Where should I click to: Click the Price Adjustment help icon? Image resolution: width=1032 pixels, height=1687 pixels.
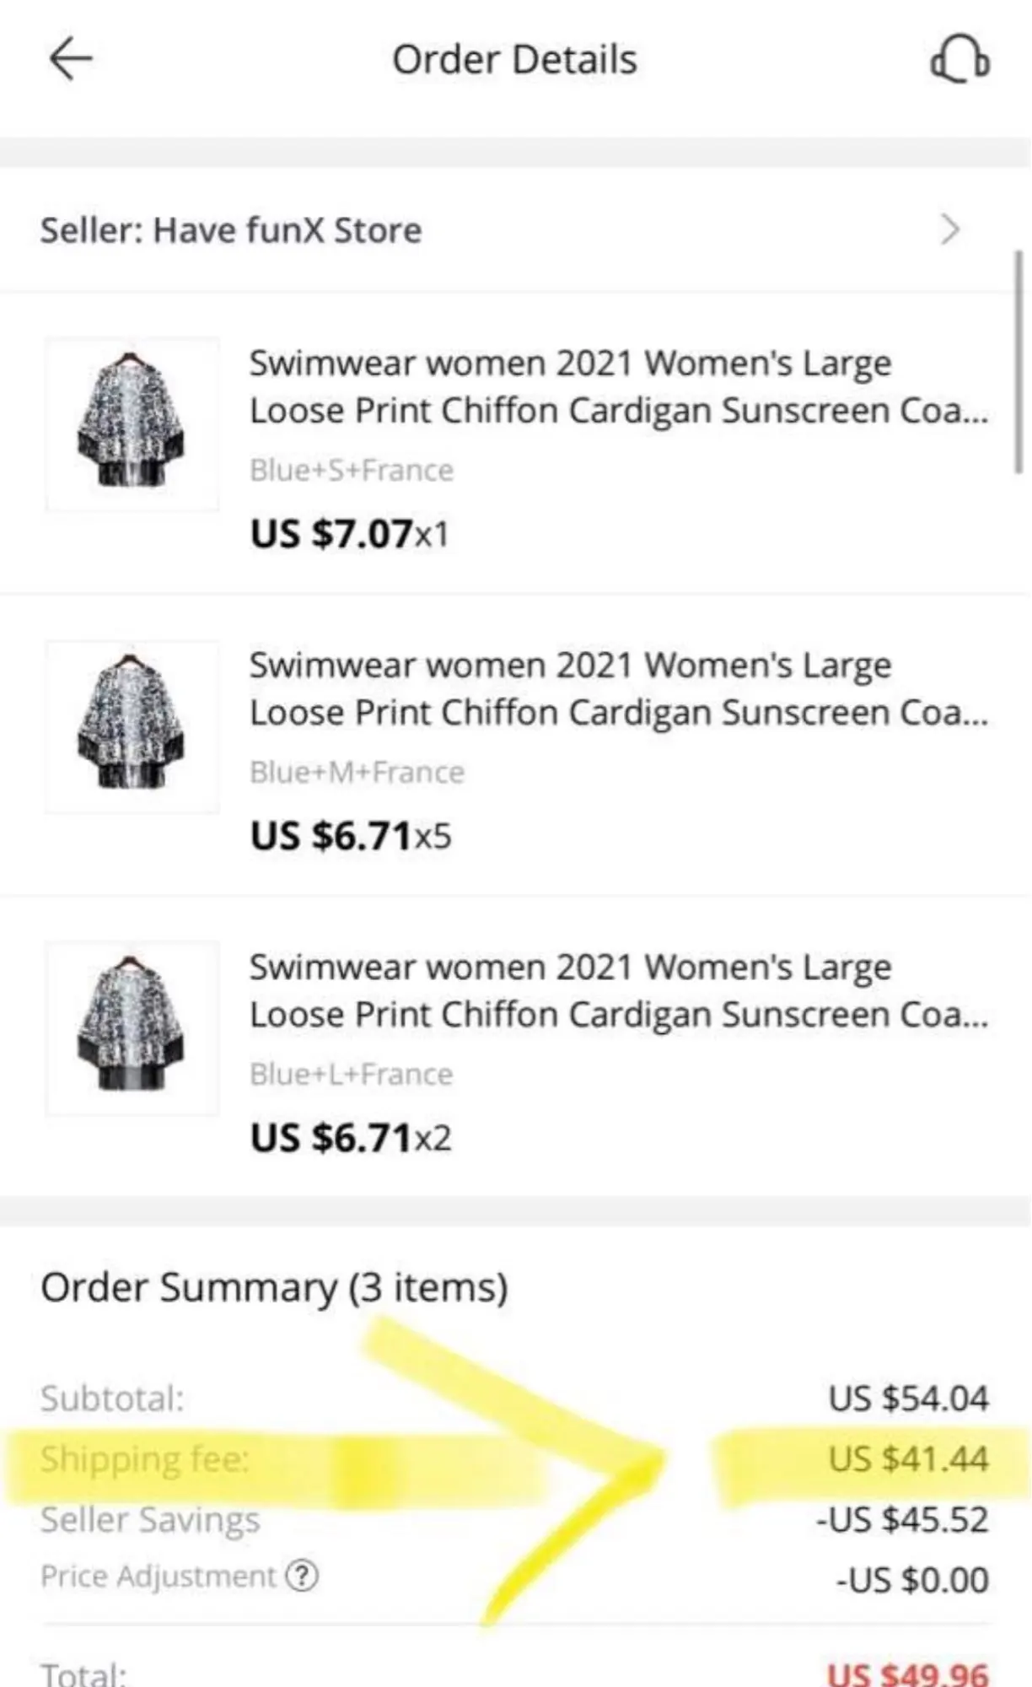coord(302,1576)
